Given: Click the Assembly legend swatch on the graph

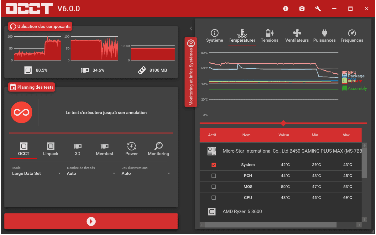Looking at the screenshot, I should pyautogui.click(x=345, y=88).
